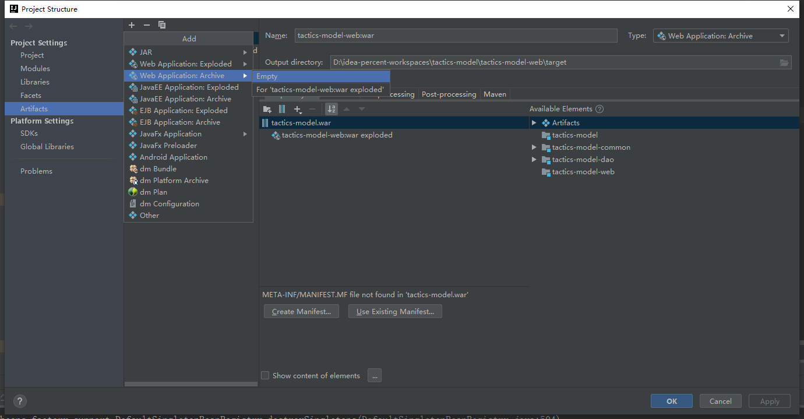Click the Copy artifact icon
Image resolution: width=804 pixels, height=419 pixels.
[x=162, y=25]
